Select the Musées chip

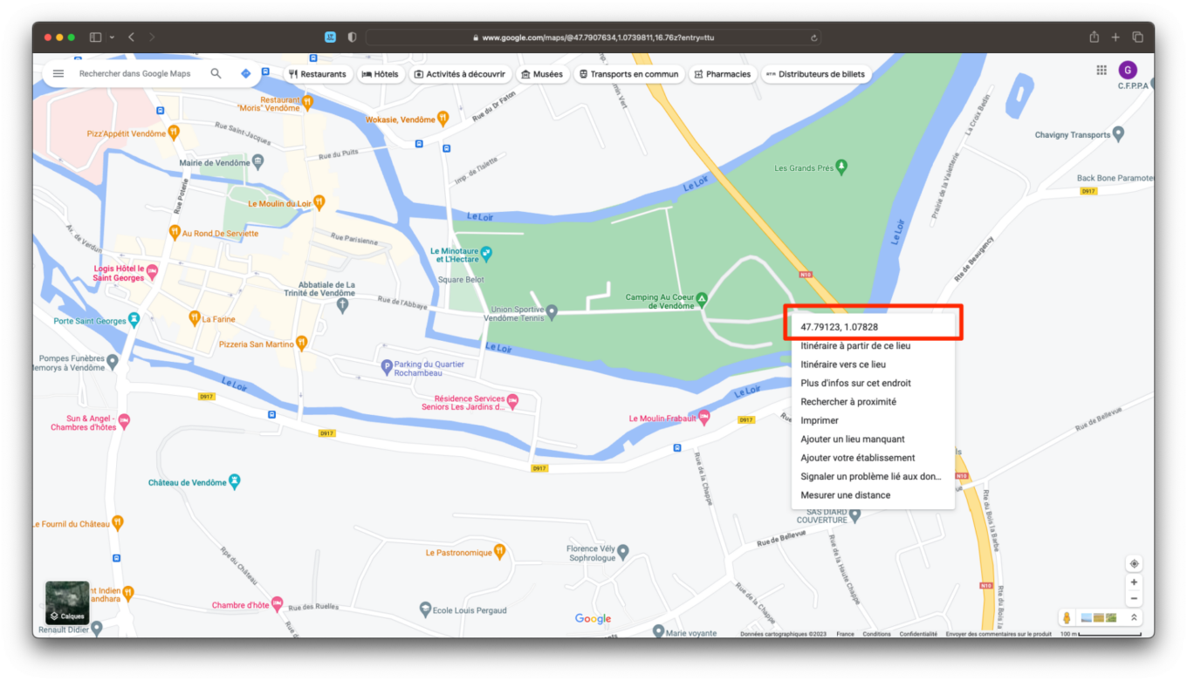(x=542, y=74)
